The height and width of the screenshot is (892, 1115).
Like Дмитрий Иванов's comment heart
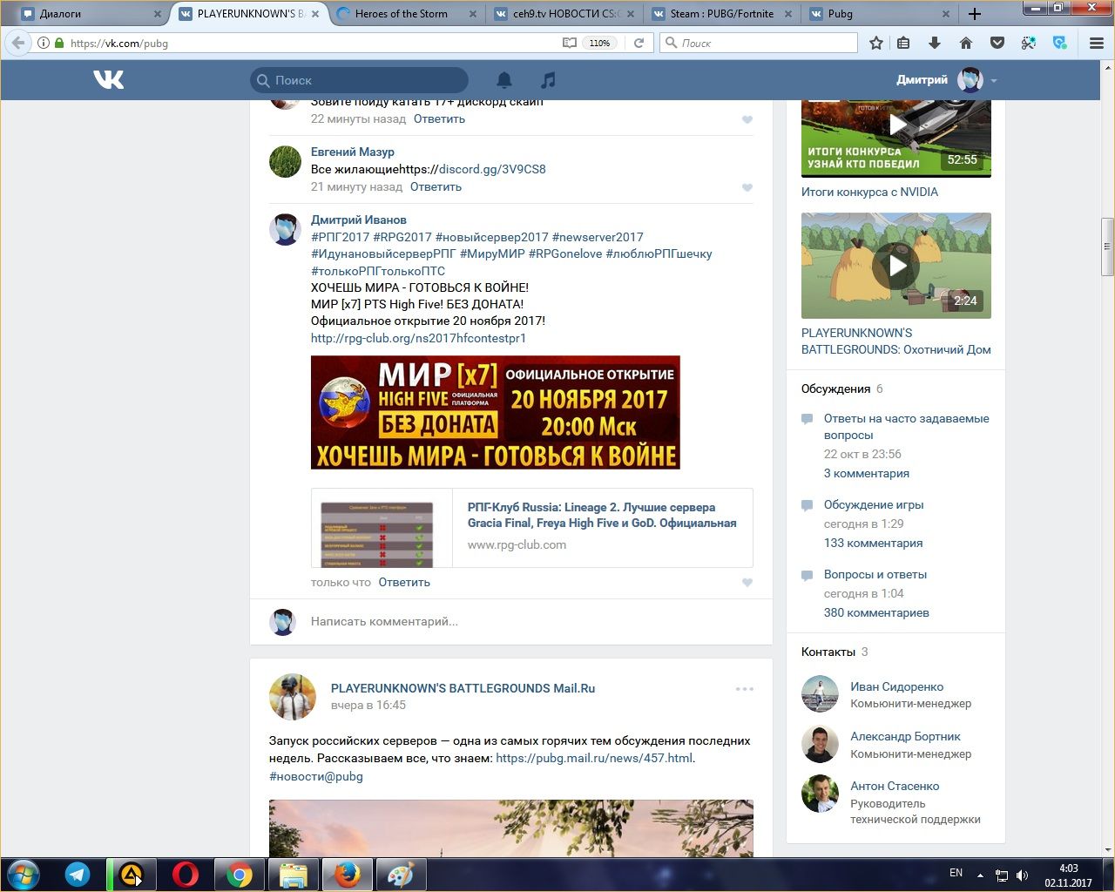(747, 583)
